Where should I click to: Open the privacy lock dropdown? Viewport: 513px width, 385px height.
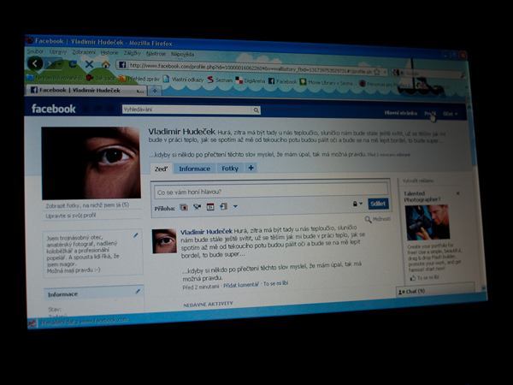(357, 204)
